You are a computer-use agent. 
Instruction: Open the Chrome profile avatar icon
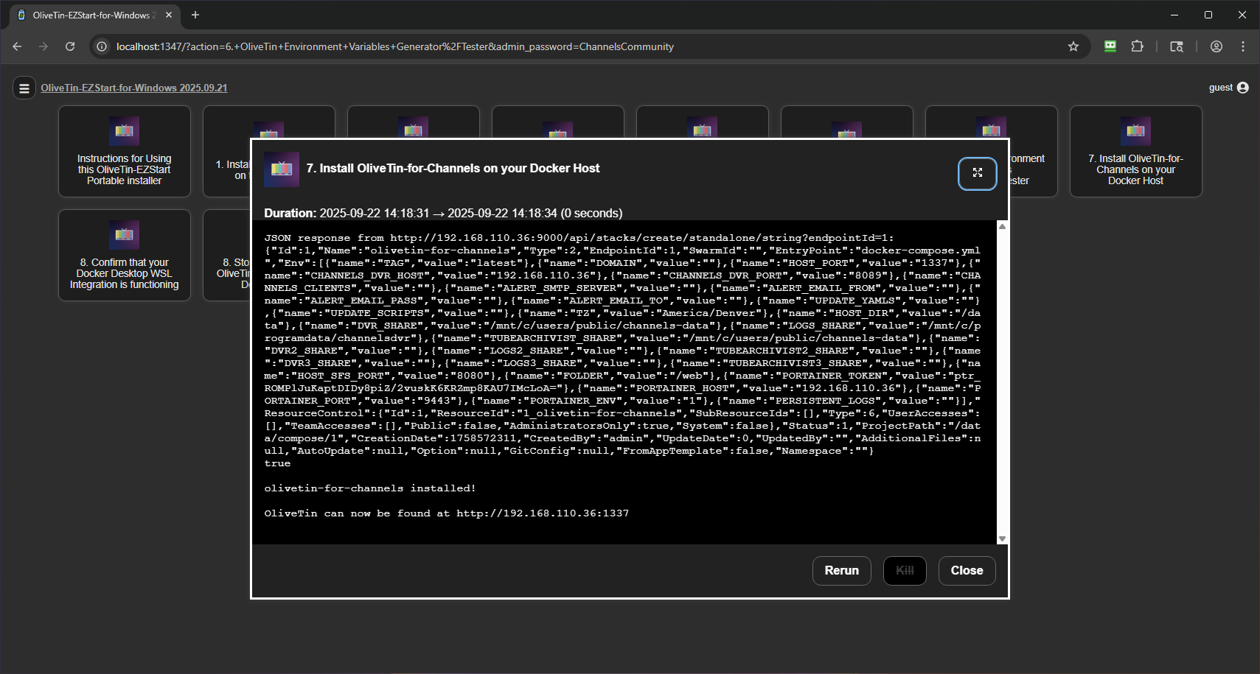pos(1215,46)
